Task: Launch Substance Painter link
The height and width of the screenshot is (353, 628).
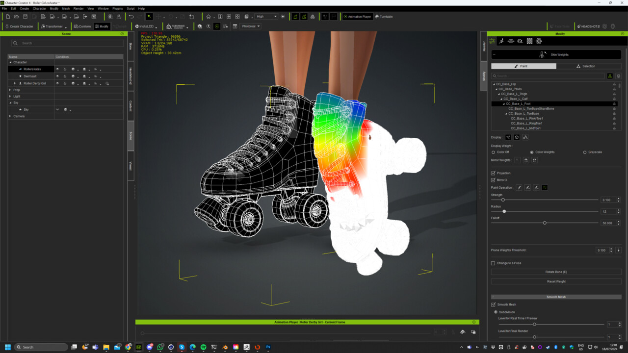Action: tap(177, 26)
